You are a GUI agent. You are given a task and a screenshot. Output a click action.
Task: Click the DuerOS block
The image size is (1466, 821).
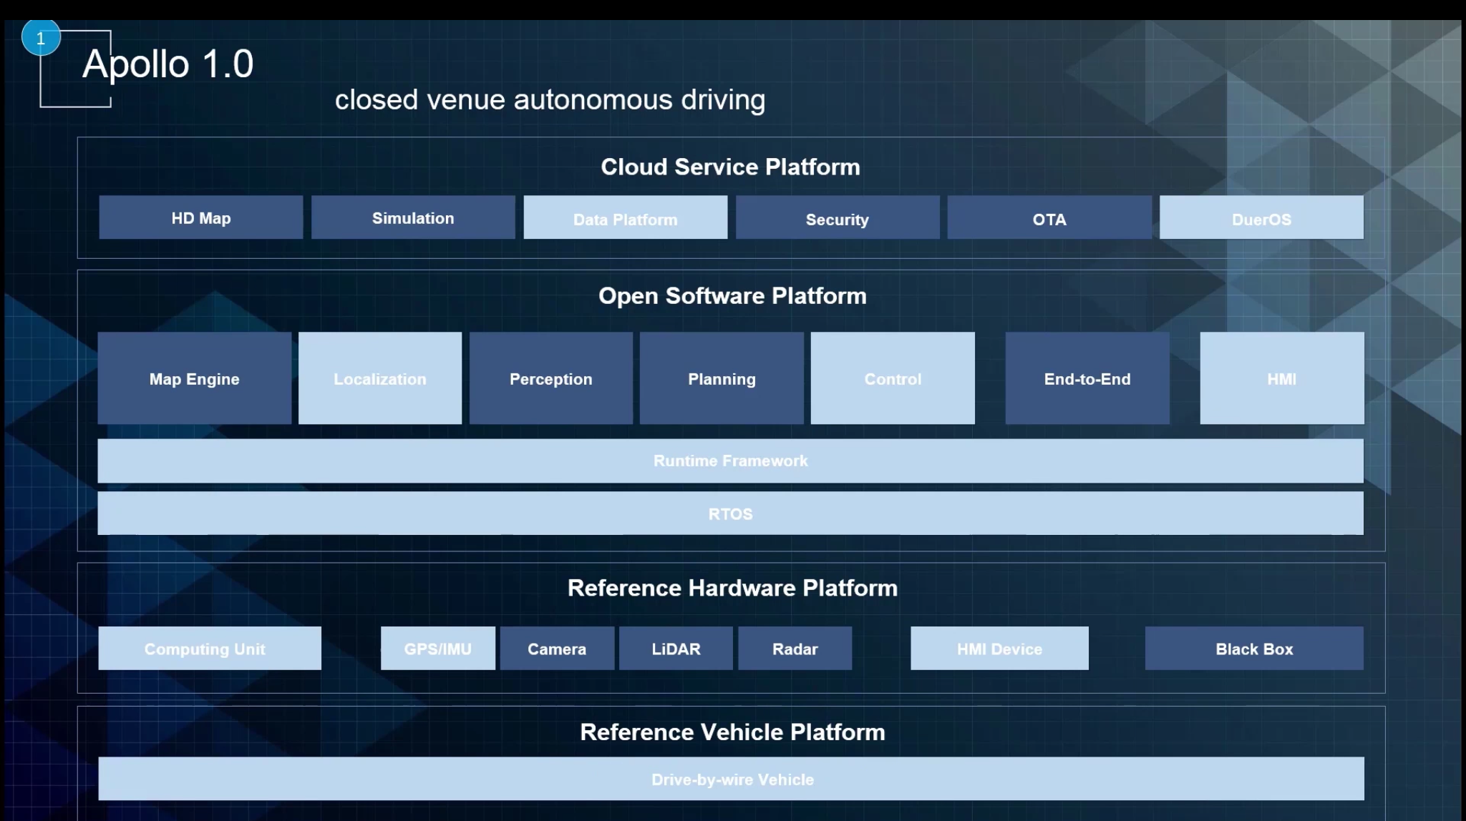click(1261, 218)
